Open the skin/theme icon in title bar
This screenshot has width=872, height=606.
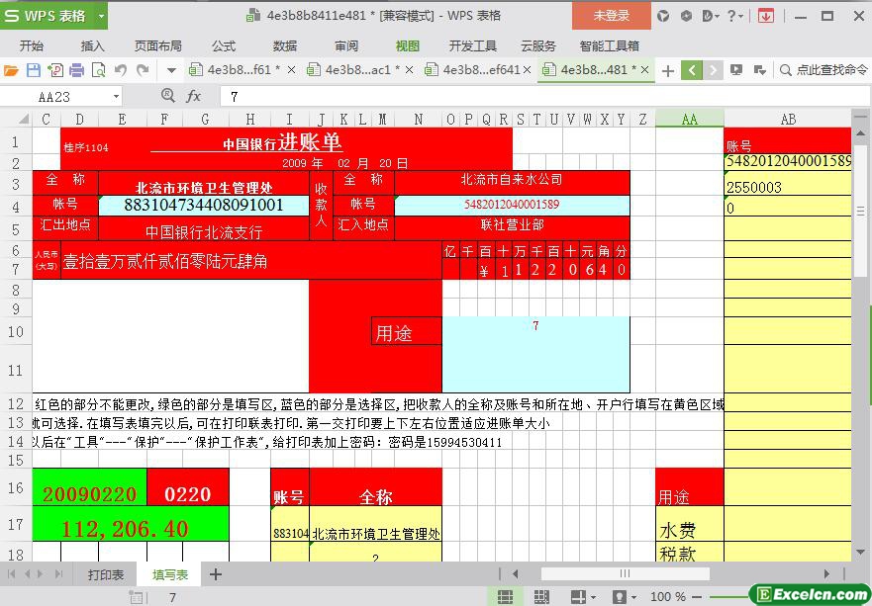[663, 16]
